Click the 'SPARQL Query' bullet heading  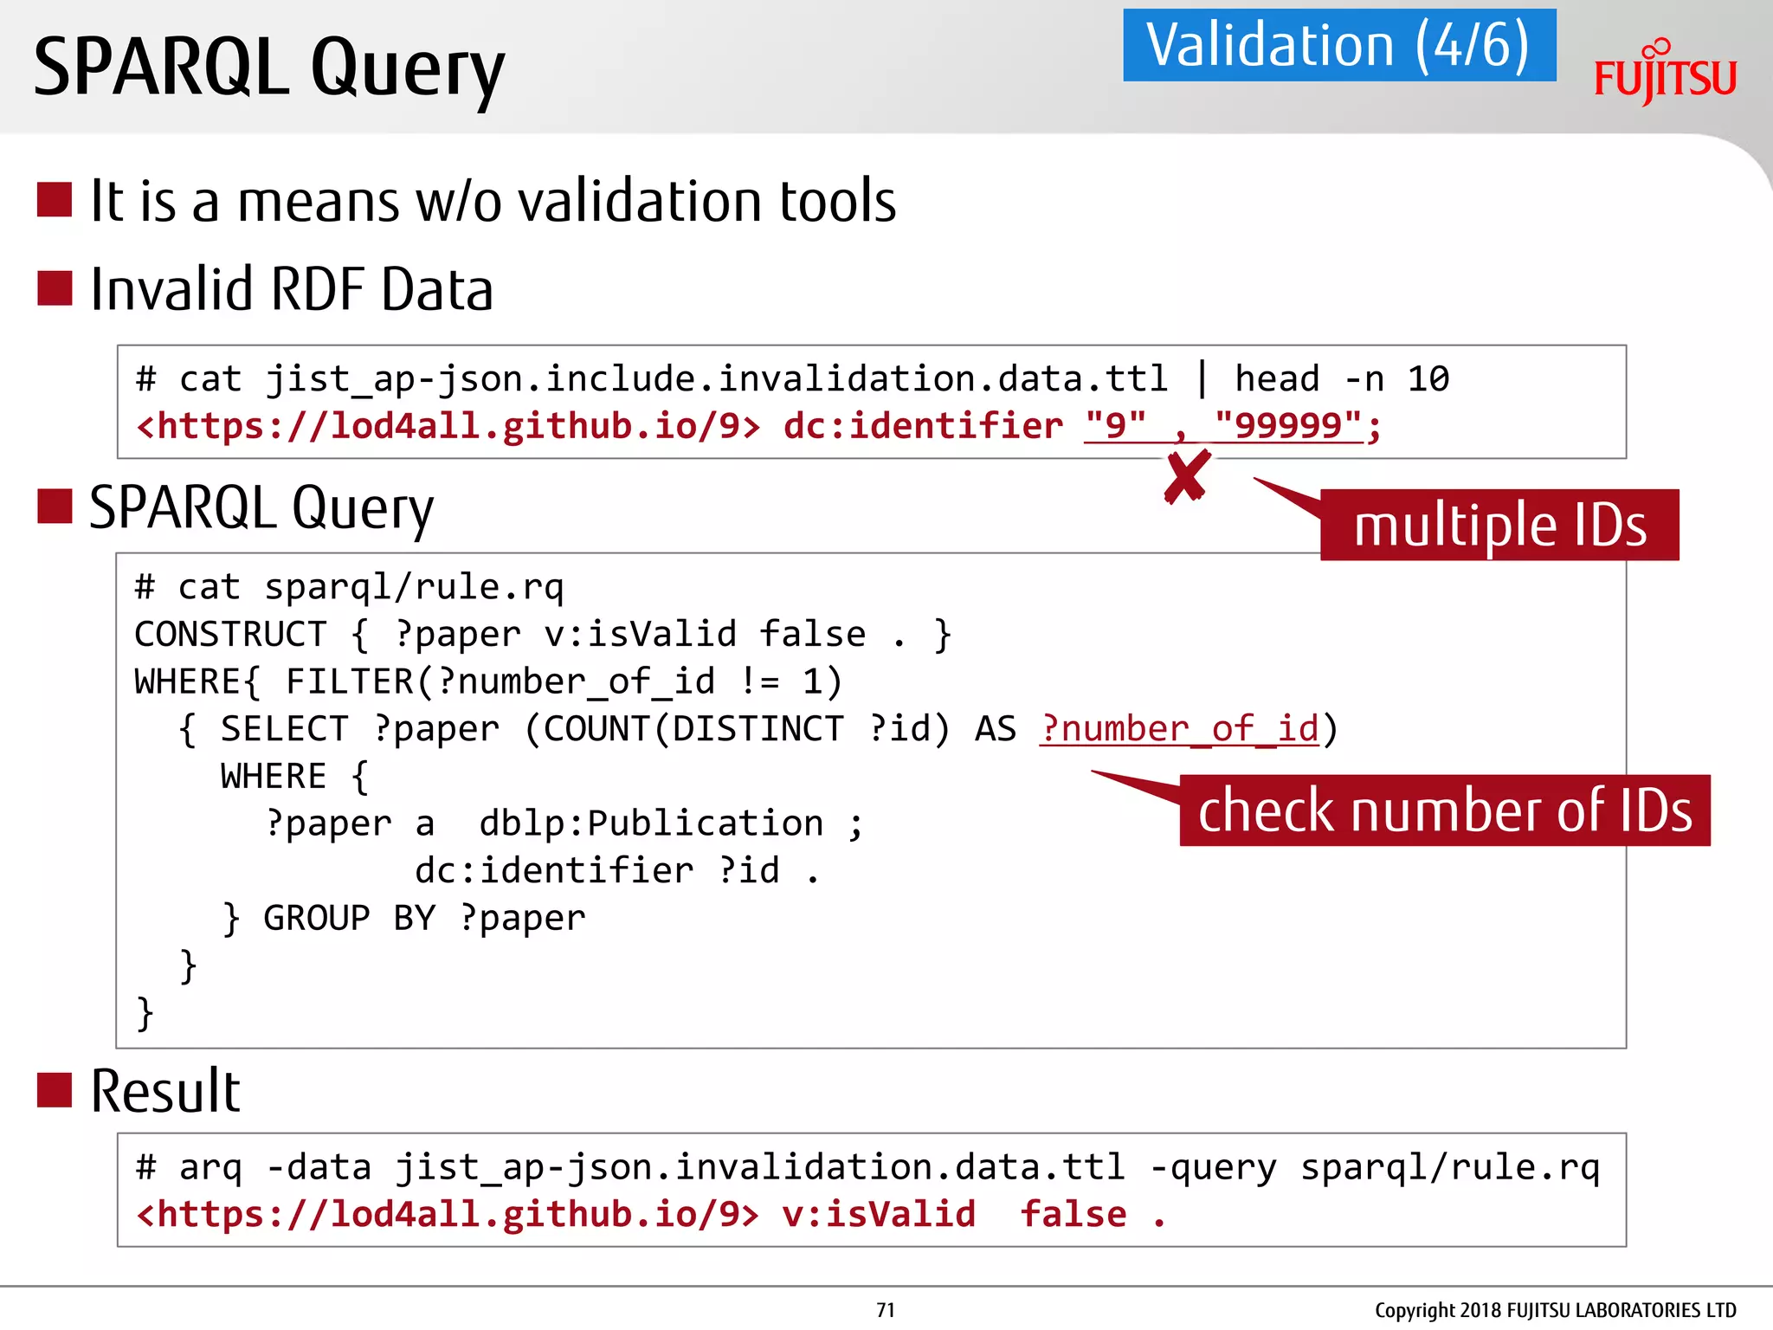261,508
